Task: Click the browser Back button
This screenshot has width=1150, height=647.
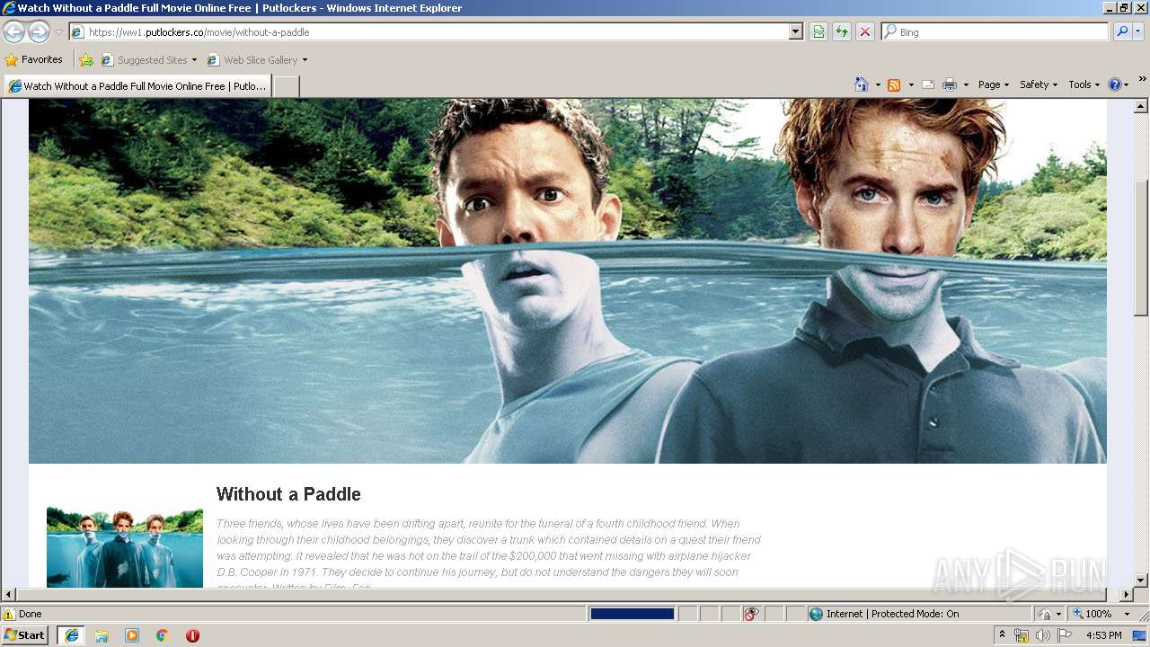Action: click(14, 31)
